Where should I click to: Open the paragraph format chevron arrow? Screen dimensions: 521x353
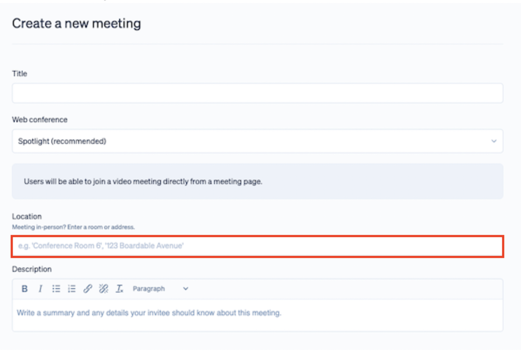tap(186, 288)
